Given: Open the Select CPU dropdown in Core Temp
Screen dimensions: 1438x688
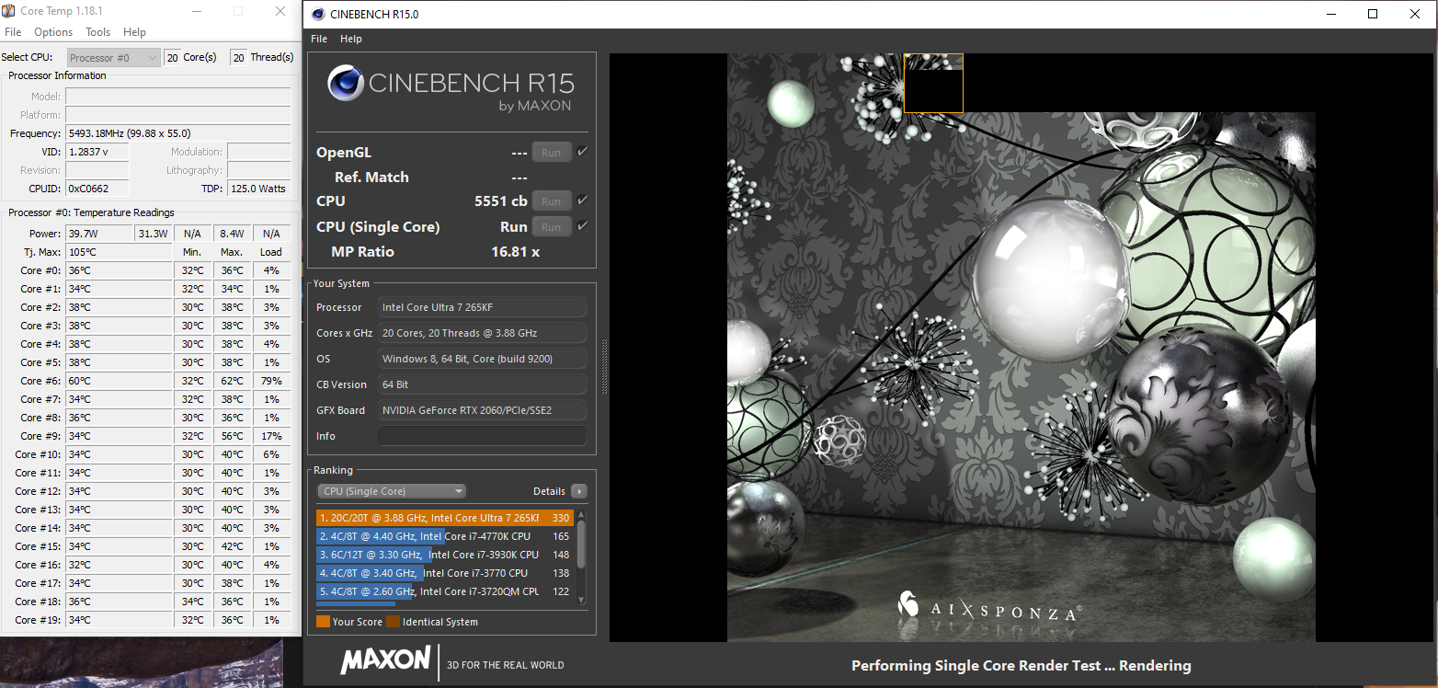Looking at the screenshot, I should [x=114, y=57].
